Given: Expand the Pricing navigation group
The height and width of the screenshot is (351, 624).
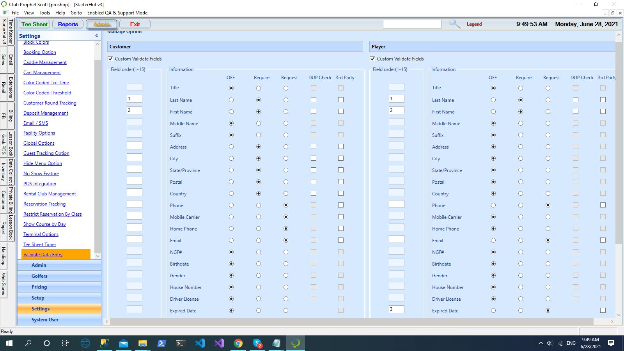Looking at the screenshot, I should click(x=39, y=287).
